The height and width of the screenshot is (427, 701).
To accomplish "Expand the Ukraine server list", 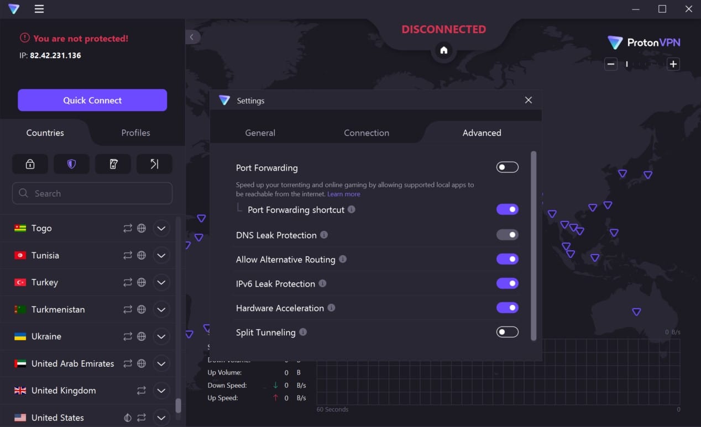I will point(161,336).
